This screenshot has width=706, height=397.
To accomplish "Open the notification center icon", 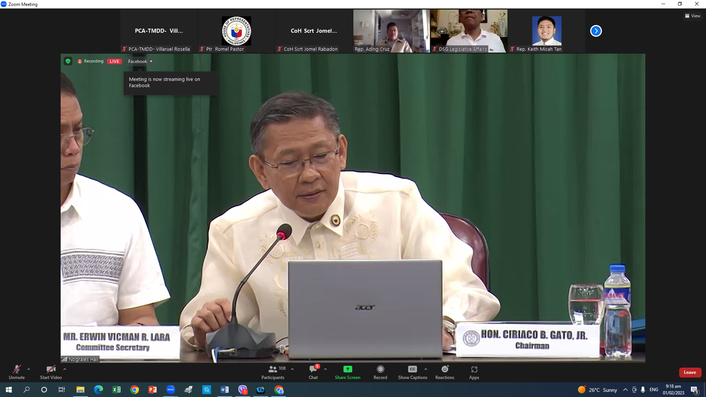I will [x=694, y=390].
